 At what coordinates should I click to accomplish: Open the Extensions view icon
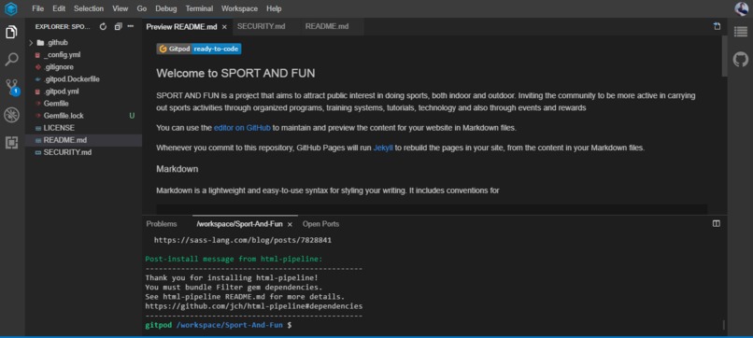tap(11, 143)
